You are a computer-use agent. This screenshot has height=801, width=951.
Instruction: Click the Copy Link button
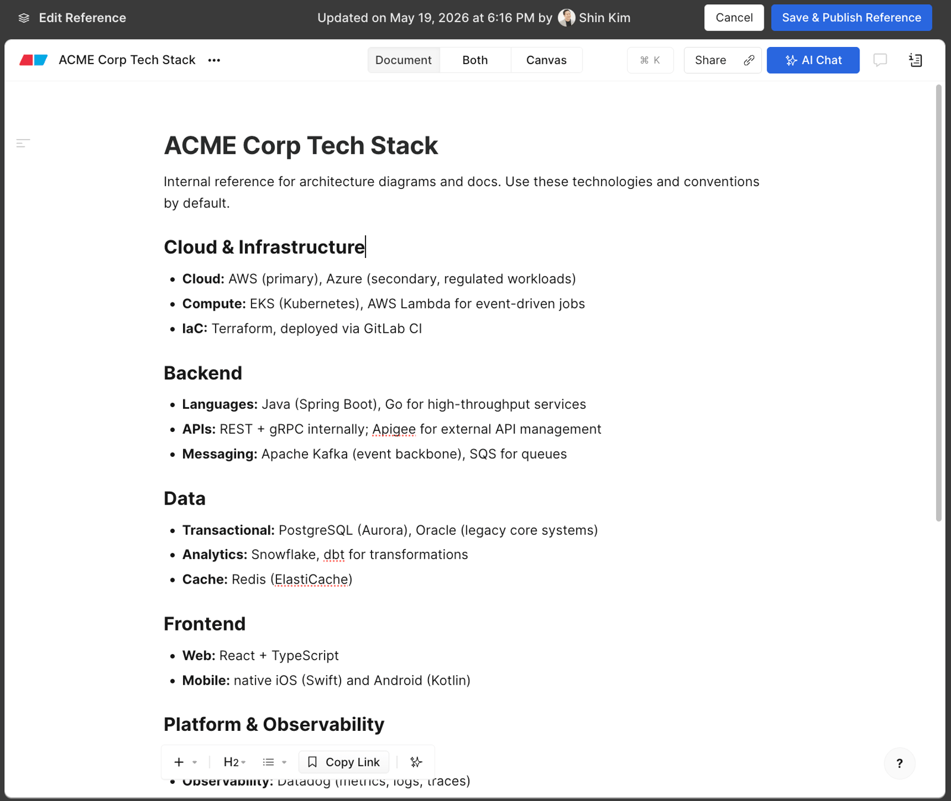(x=344, y=762)
